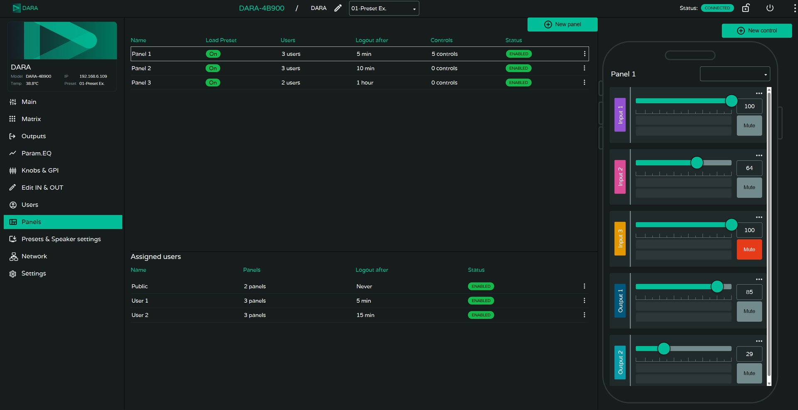Open the Panel 1 row options menu
The image size is (798, 410).
(584, 54)
